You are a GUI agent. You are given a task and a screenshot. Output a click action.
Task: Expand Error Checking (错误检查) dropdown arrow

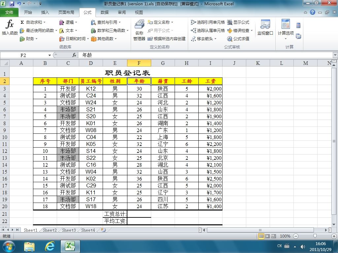[252, 31]
